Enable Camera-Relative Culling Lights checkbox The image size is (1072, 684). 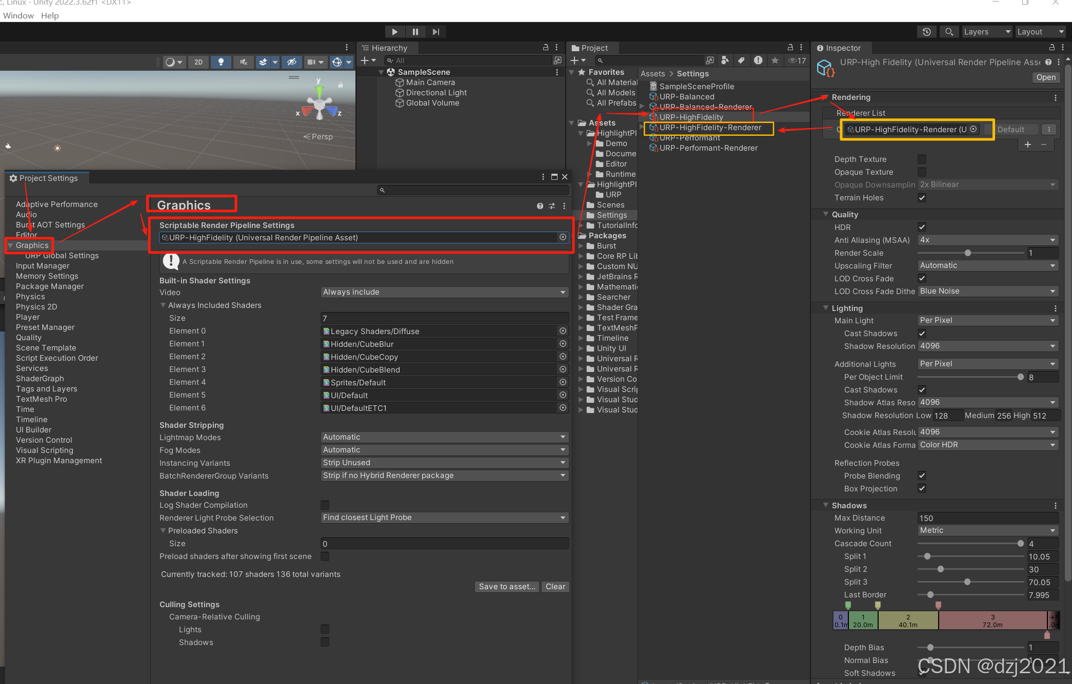[x=325, y=629]
